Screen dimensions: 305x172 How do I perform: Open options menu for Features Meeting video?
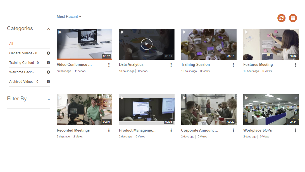pyautogui.click(x=296, y=65)
